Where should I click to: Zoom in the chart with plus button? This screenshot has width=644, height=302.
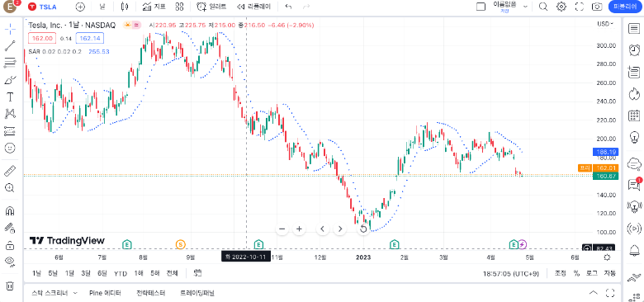[299, 229]
